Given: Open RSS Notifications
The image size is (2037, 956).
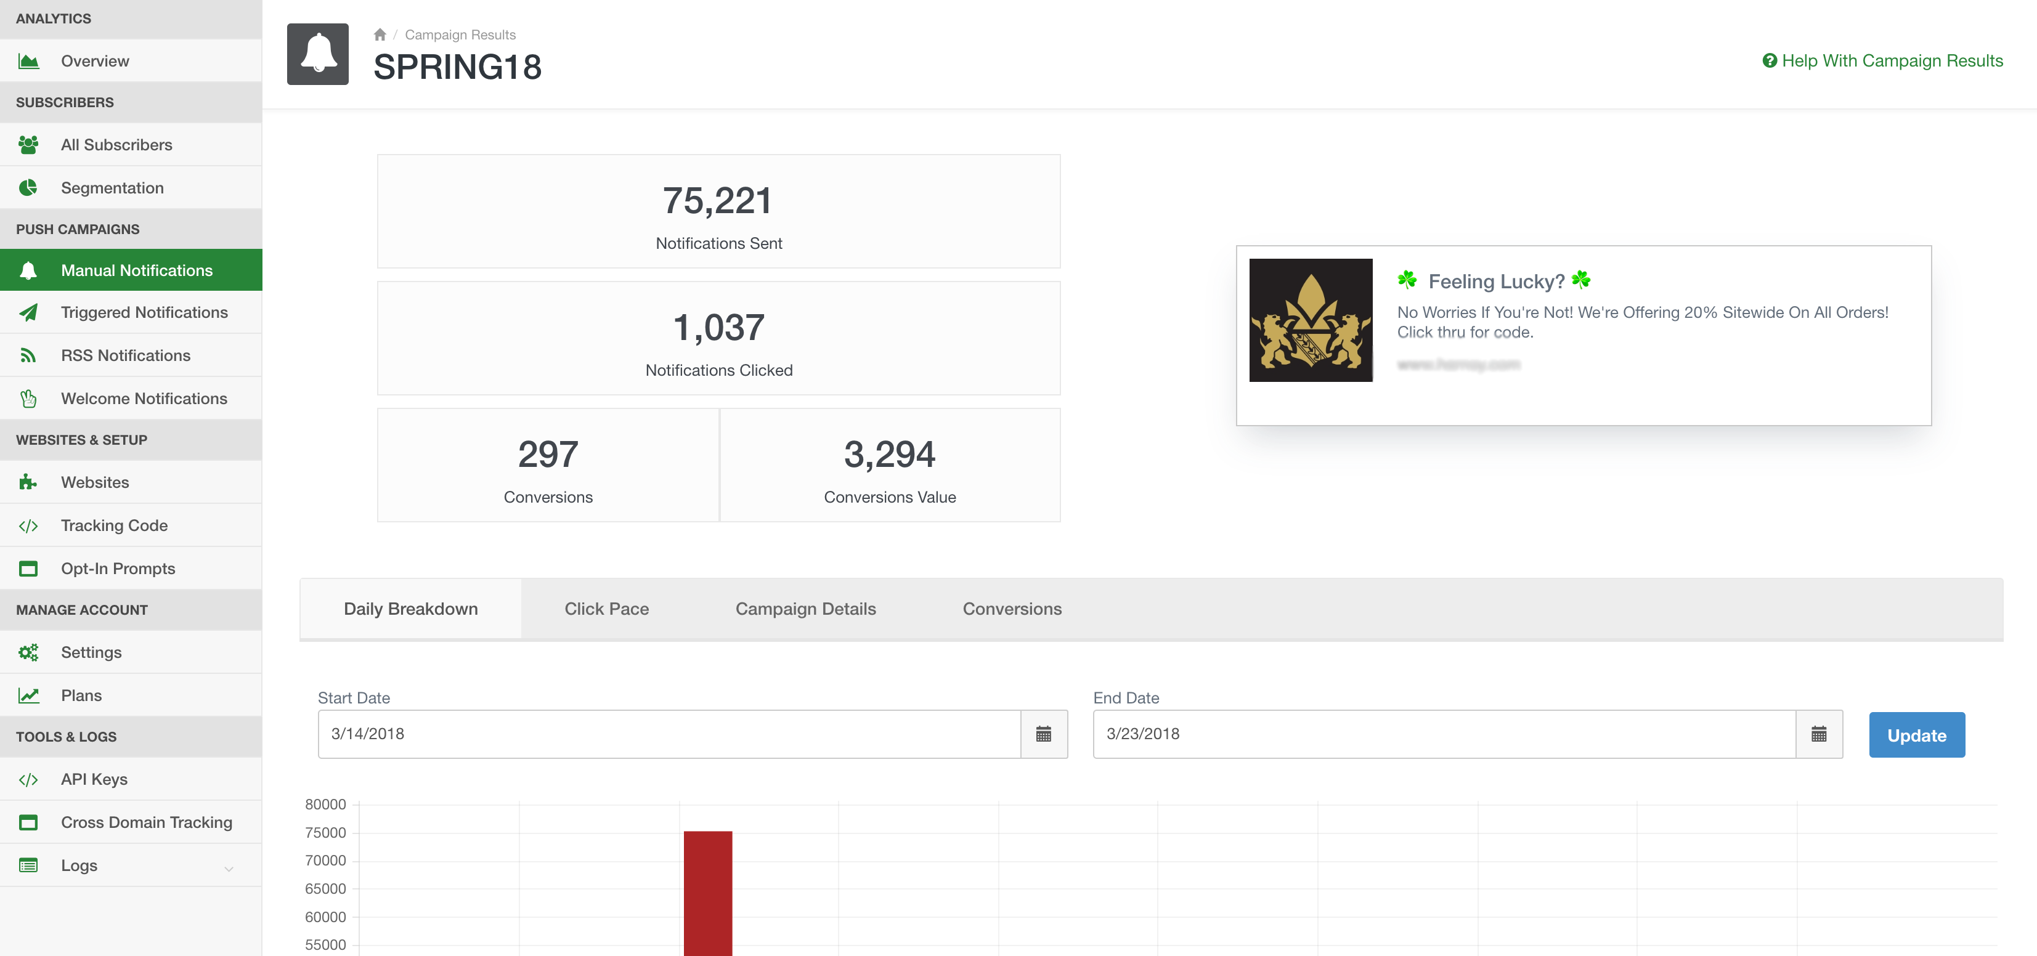Looking at the screenshot, I should point(131,356).
